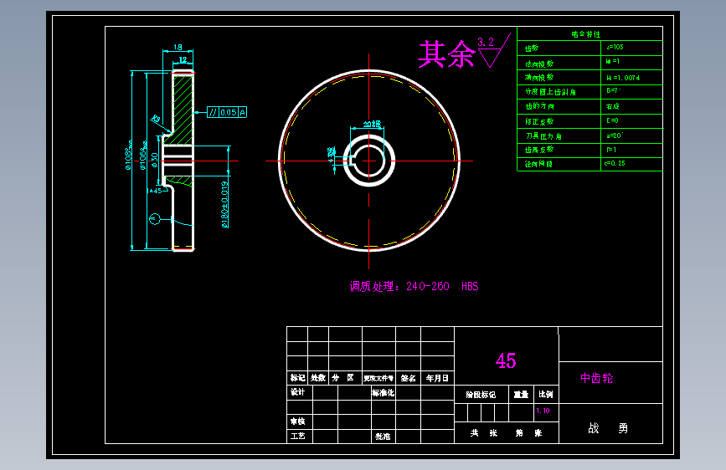Select the 重量 weight header cell
726x470 pixels.
pos(521,395)
